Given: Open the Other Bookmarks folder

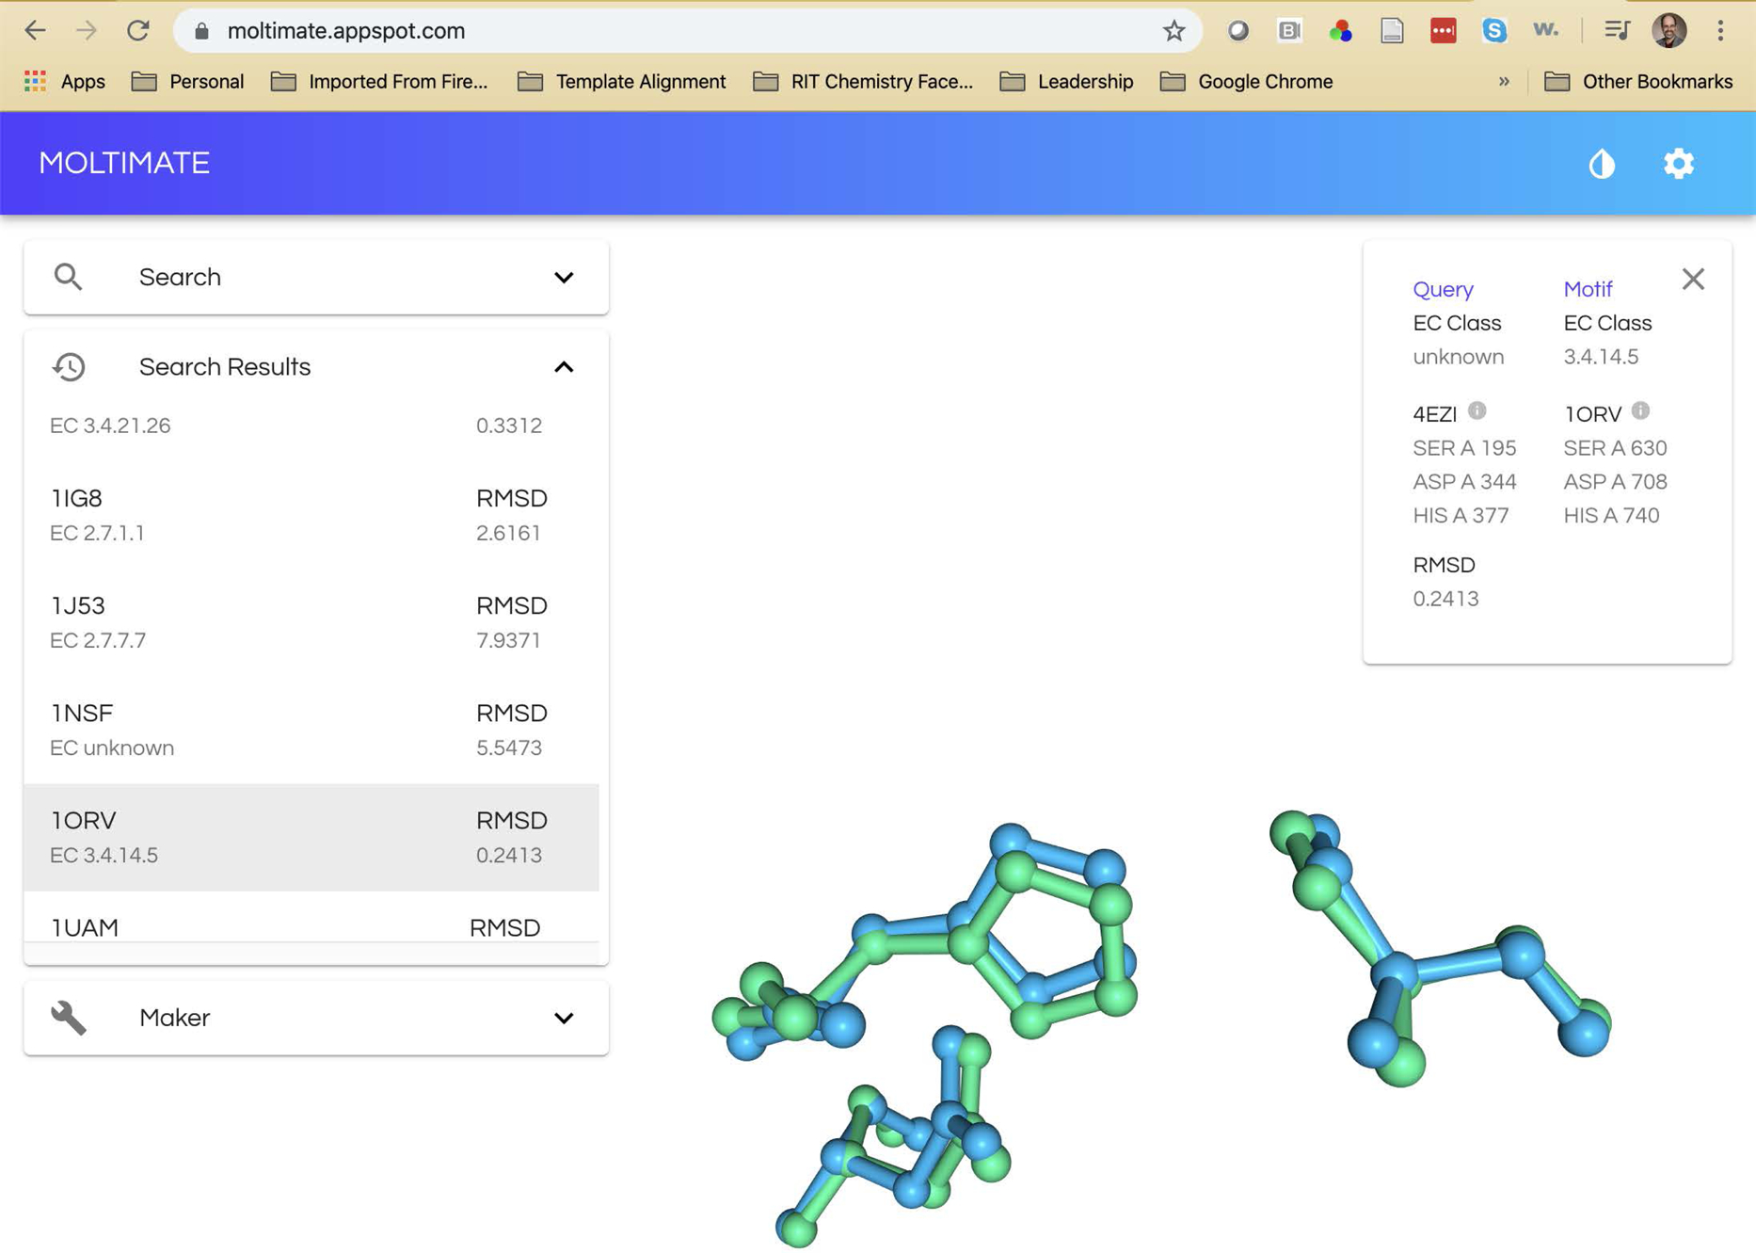Looking at the screenshot, I should (x=1638, y=81).
